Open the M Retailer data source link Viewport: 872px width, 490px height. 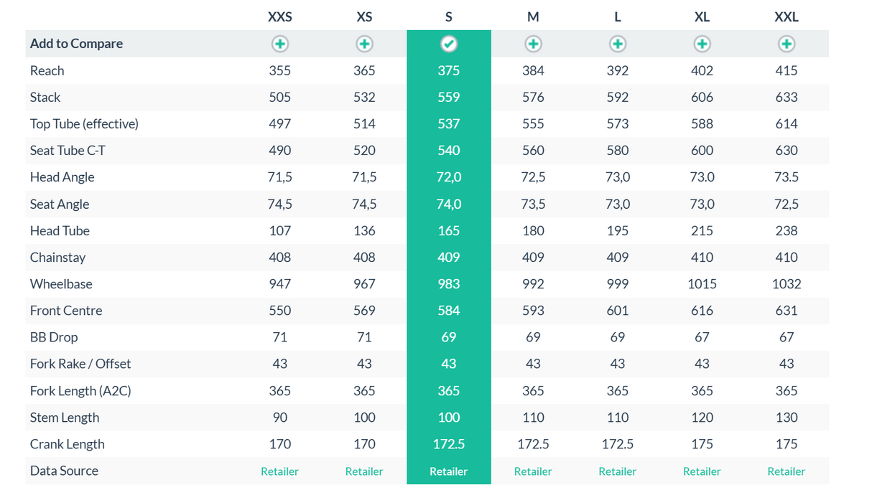(533, 471)
